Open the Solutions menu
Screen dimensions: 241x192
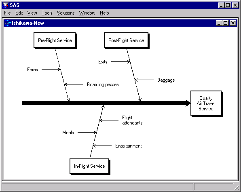click(66, 13)
